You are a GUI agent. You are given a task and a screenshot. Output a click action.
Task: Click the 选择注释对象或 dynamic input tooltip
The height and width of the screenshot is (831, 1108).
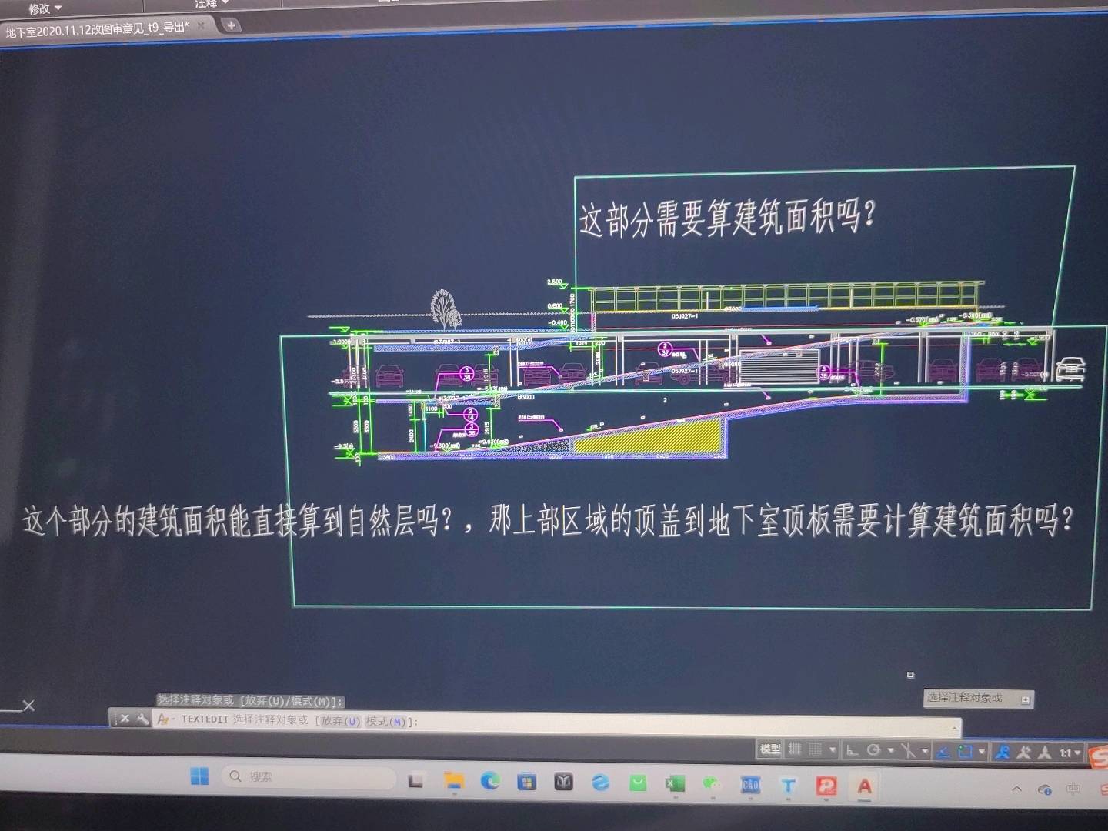pyautogui.click(x=965, y=698)
